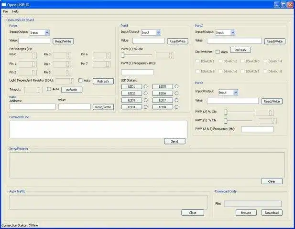Click the PWM (2) % ON slider handle

point(226,112)
